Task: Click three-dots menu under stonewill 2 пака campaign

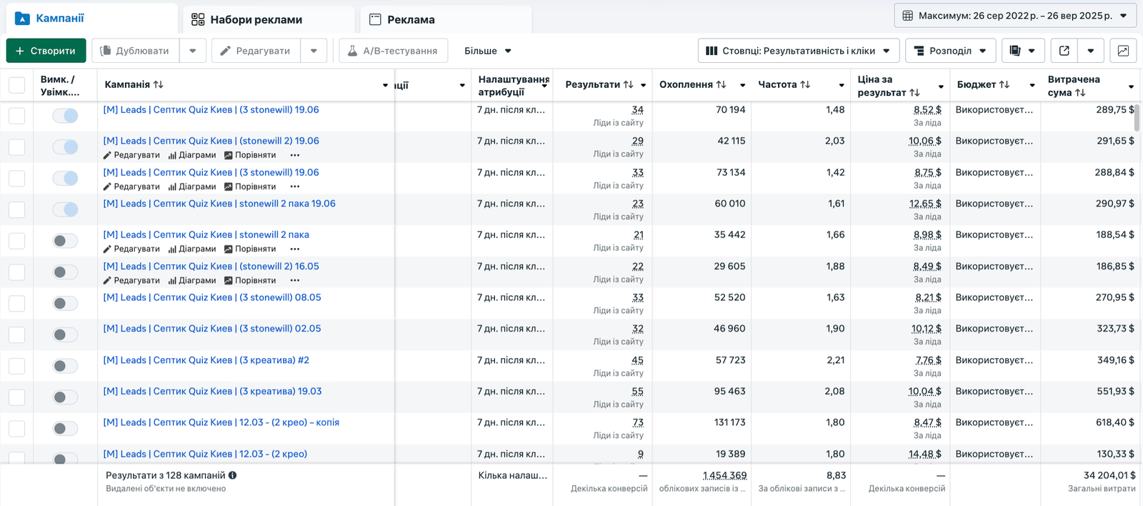Action: (295, 249)
